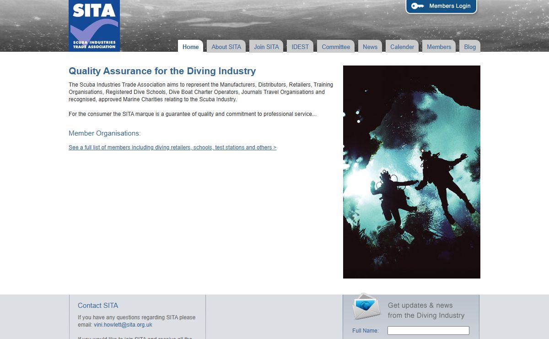This screenshot has width=549, height=339.
Task: Click the Scuba Industries Trade Association aims paragraph
Action: pyautogui.click(x=201, y=92)
